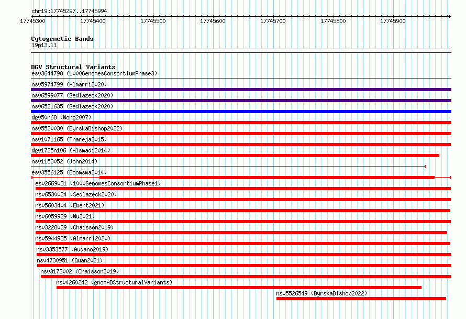Click the nsv6059929 Wu2021 label

coord(65,216)
